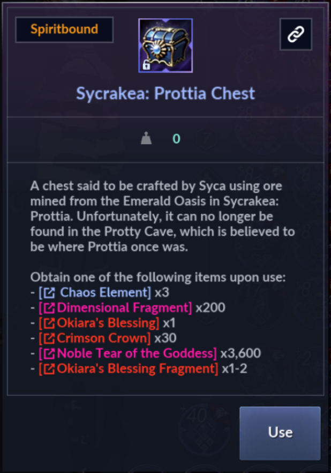
Task: Open the Crimson Crown item link
Action: (94, 338)
